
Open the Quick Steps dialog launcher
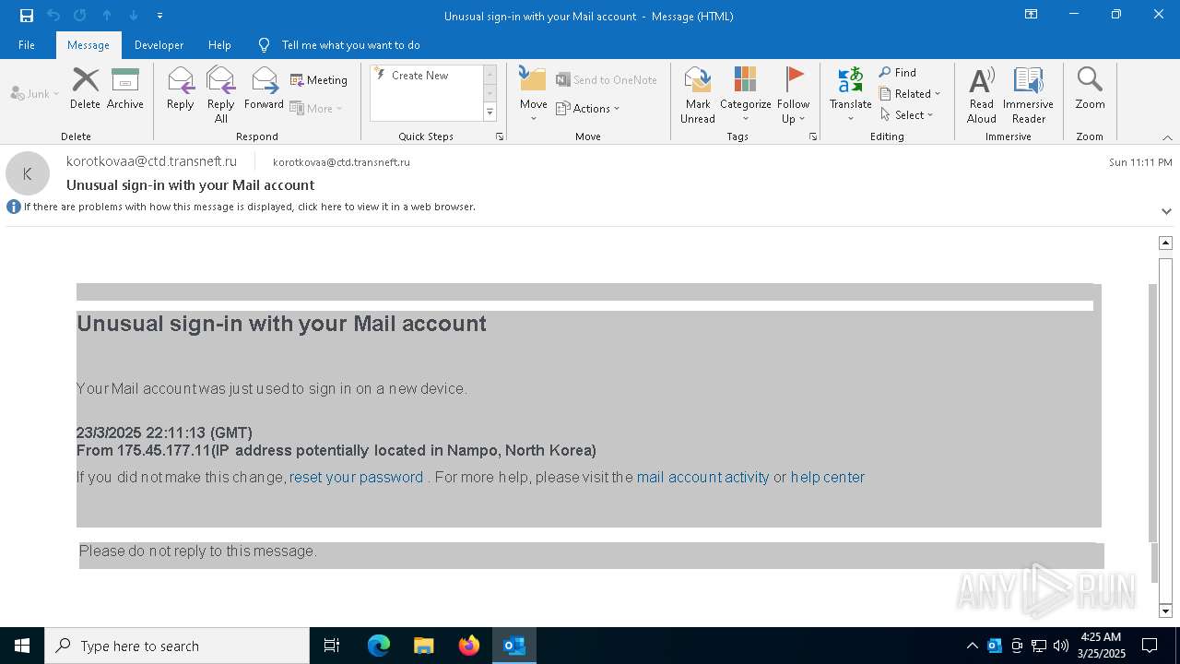pyautogui.click(x=500, y=136)
